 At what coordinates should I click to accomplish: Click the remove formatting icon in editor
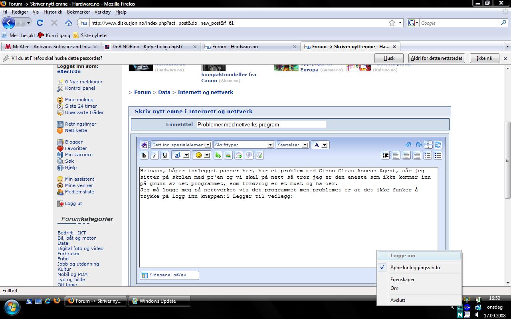[144, 145]
